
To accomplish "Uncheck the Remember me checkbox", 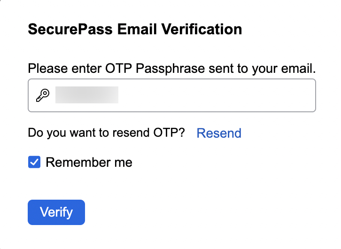I will tap(34, 163).
